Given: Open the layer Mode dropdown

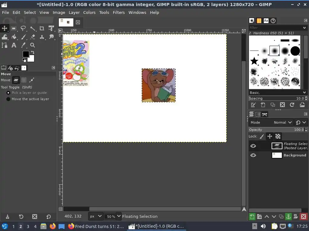Looking at the screenshot, I should 271,122.
